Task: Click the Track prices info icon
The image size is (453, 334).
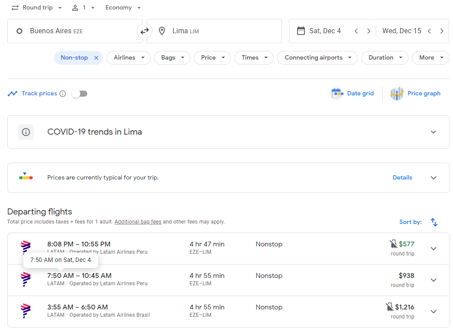Action: (63, 94)
